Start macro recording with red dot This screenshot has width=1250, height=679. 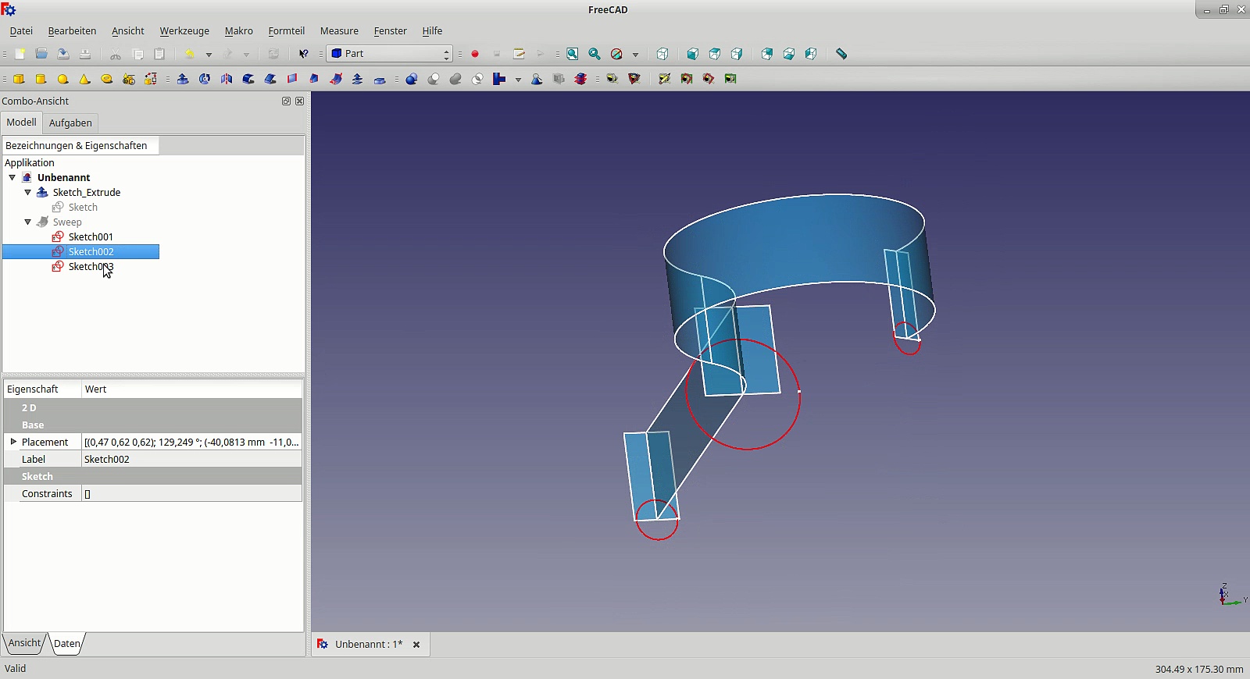click(475, 54)
